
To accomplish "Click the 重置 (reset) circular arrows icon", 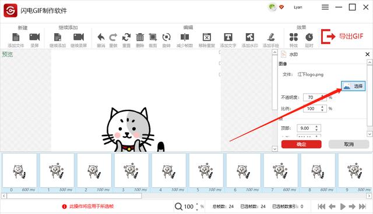I will click(126, 37).
